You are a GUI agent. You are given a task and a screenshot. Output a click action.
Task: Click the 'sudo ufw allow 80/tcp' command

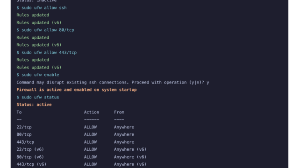click(x=45, y=30)
